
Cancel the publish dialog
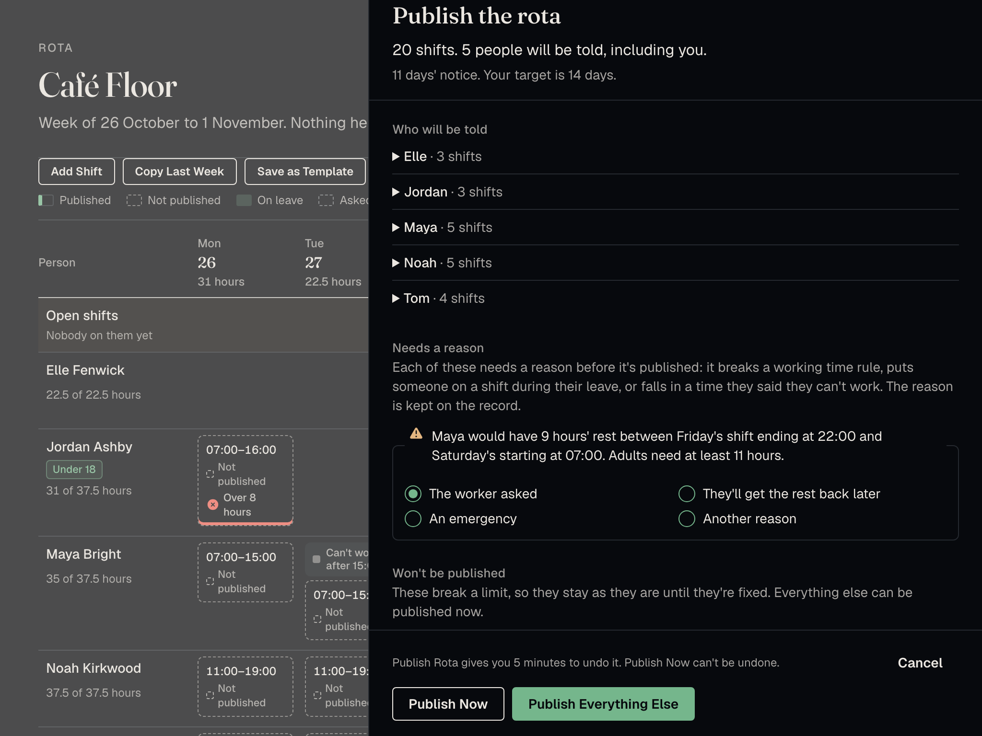pyautogui.click(x=920, y=663)
